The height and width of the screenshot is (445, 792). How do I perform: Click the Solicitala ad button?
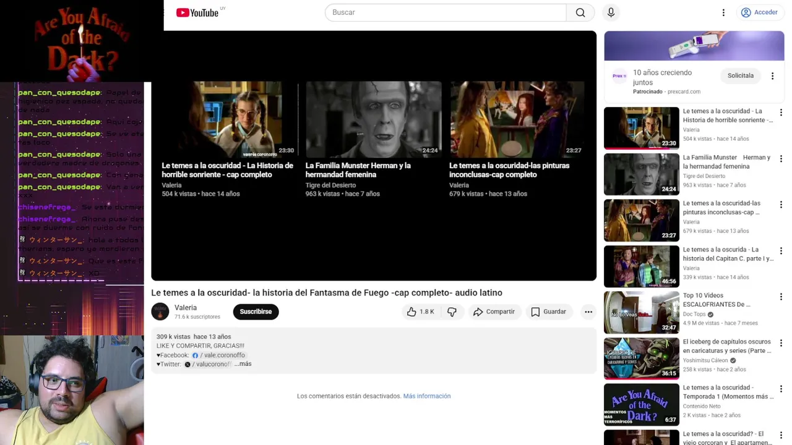pyautogui.click(x=741, y=75)
